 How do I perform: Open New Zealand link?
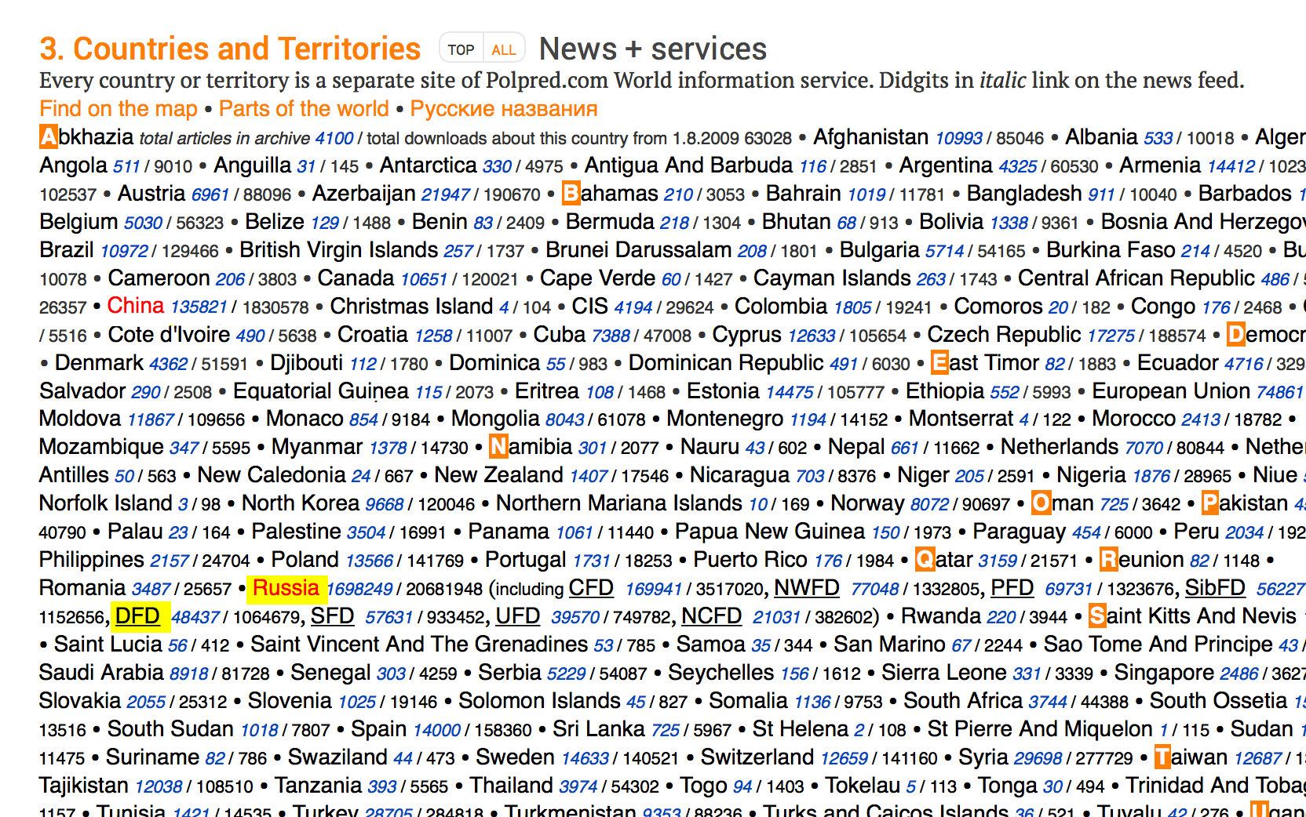pos(498,476)
